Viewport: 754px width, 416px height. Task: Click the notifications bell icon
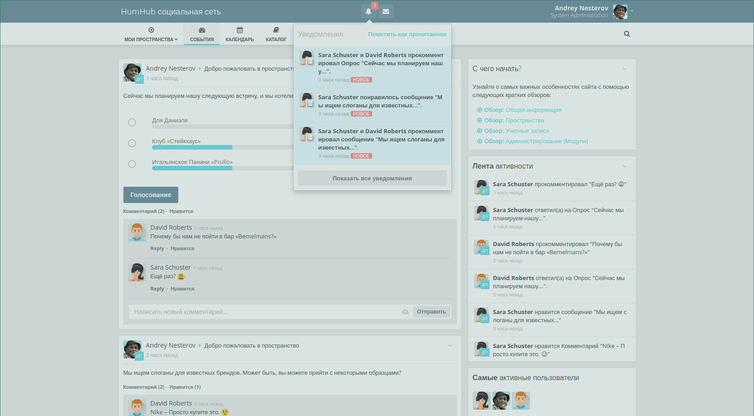368,12
